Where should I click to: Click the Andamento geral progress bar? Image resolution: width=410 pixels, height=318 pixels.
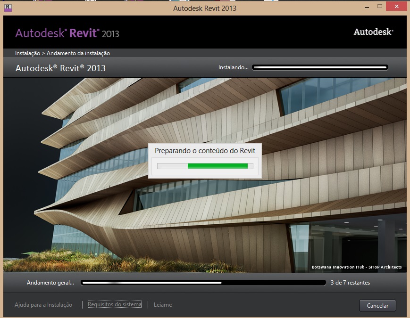tap(203, 283)
